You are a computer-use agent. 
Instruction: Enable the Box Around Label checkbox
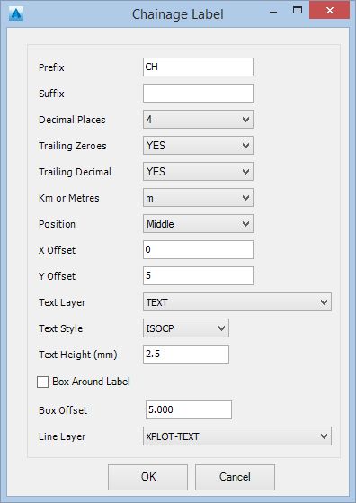tap(42, 382)
